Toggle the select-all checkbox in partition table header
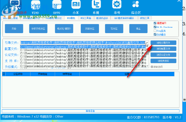 (4, 74)
